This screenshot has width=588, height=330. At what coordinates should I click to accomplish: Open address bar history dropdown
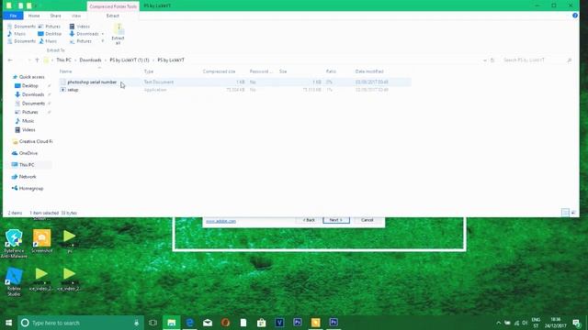tap(485, 60)
